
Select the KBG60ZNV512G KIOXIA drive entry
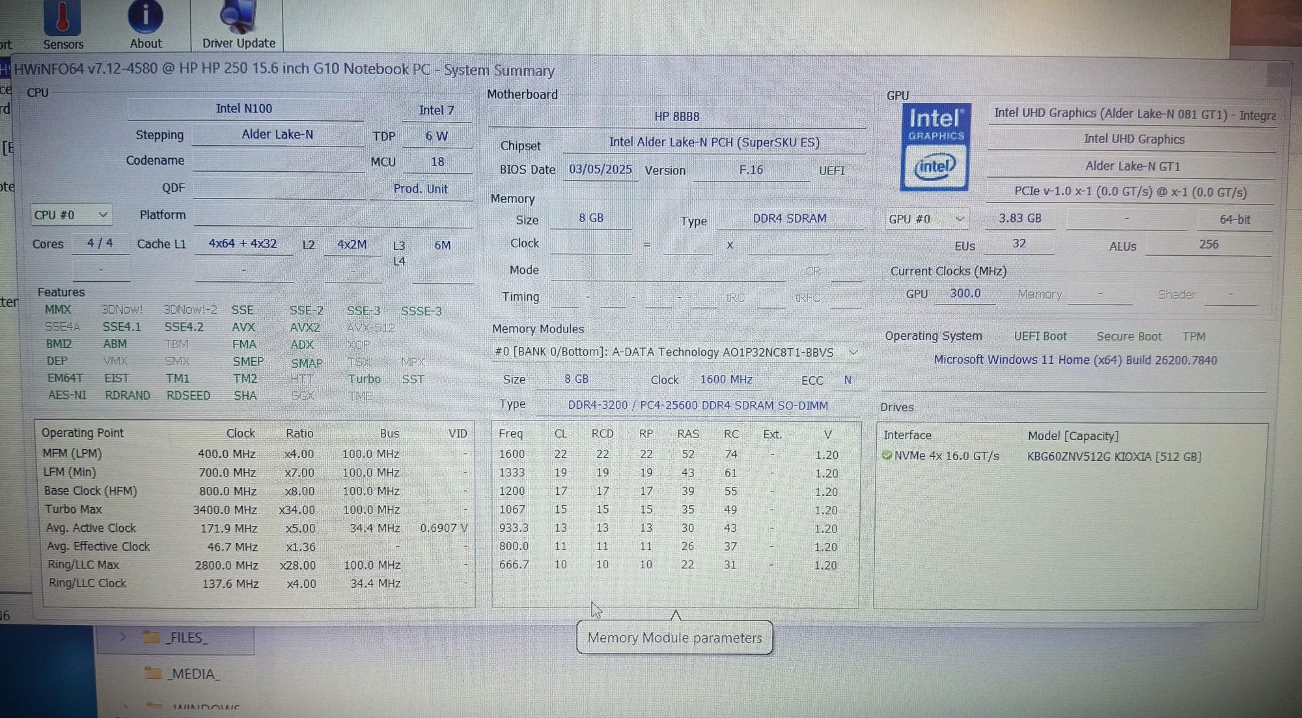coord(1114,456)
